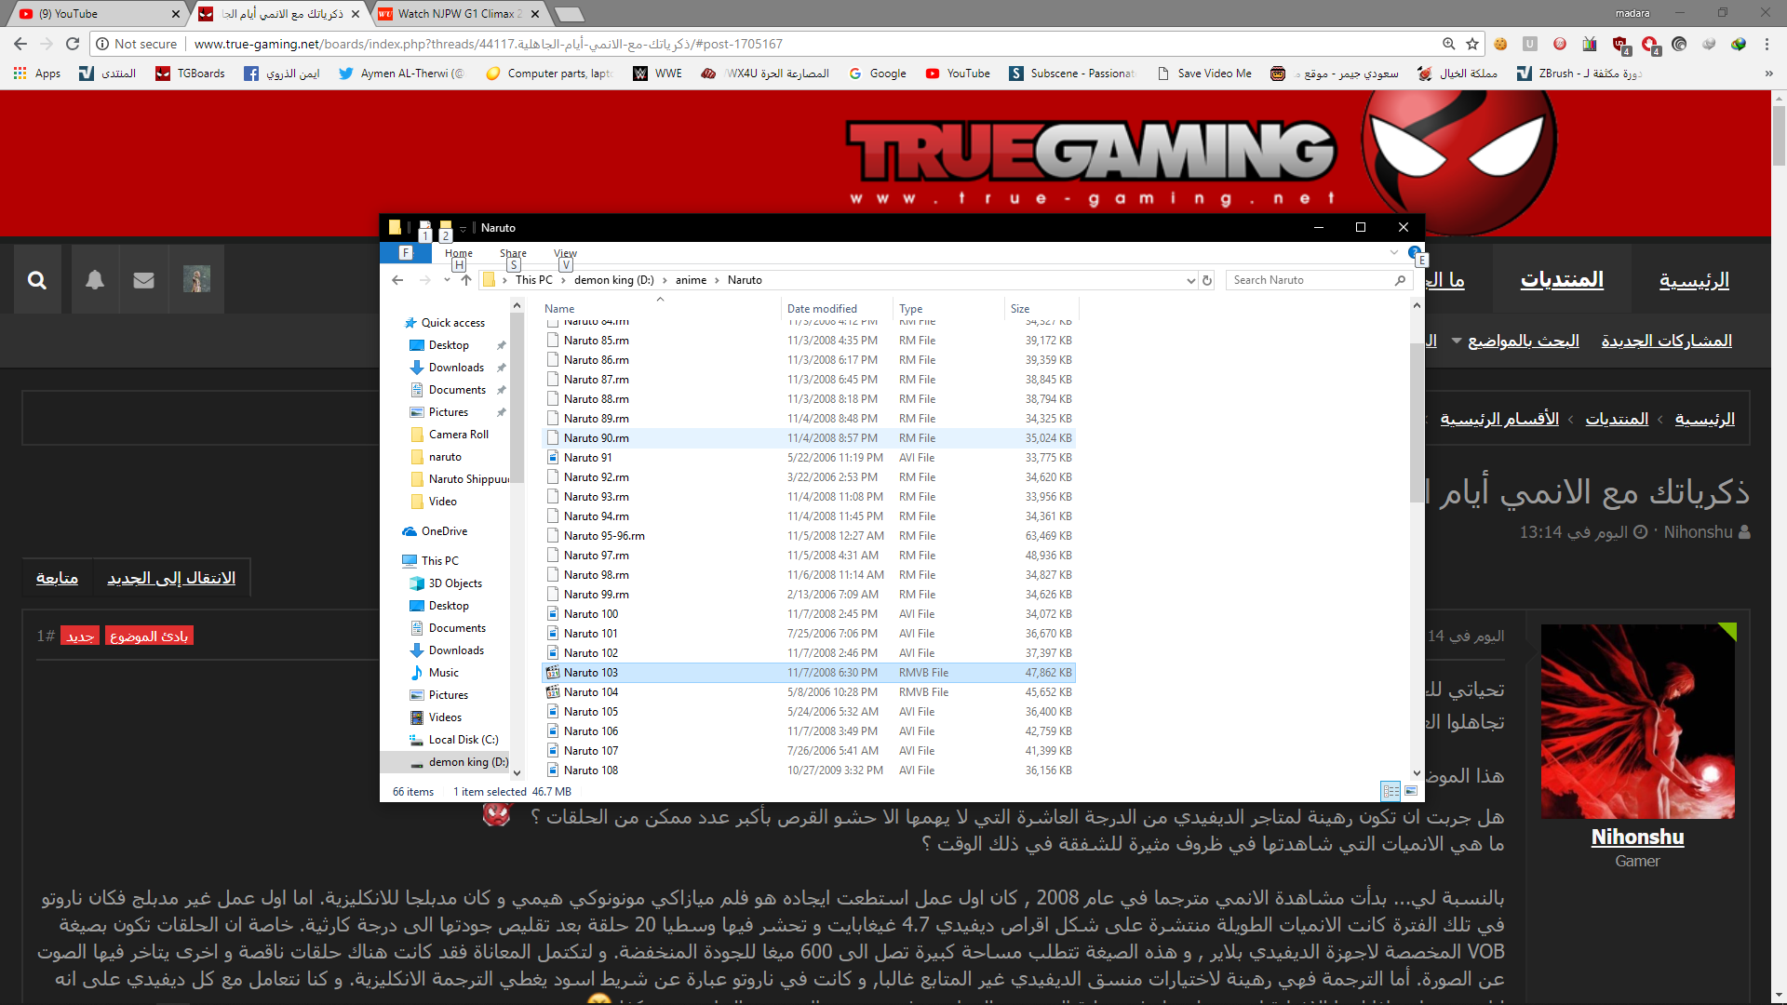Viewport: 1787px width, 1005px height.
Task: Click the Nihonshu avatar image
Action: 1638,721
